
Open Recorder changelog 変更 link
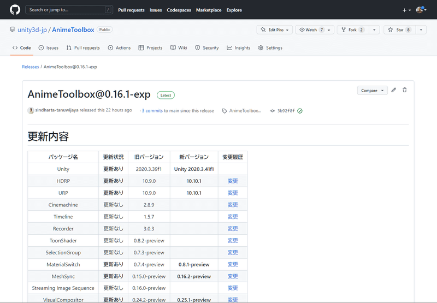233,229
